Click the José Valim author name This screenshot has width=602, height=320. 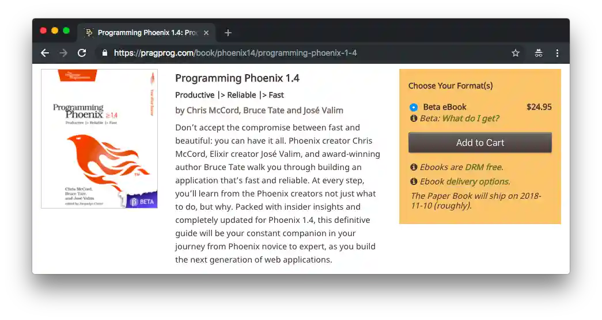(x=323, y=110)
